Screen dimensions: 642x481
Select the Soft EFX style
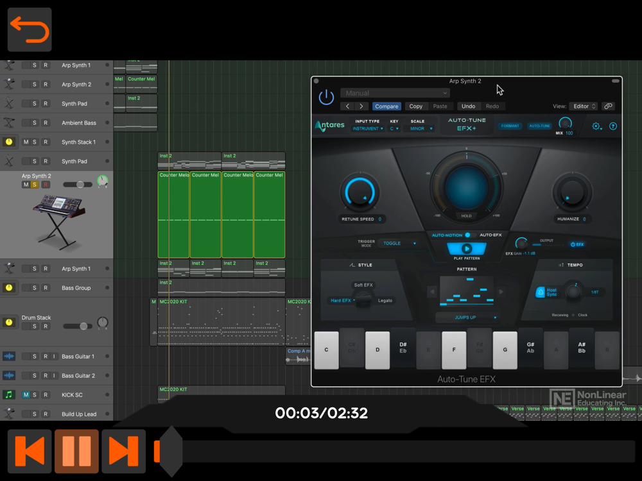tap(363, 285)
